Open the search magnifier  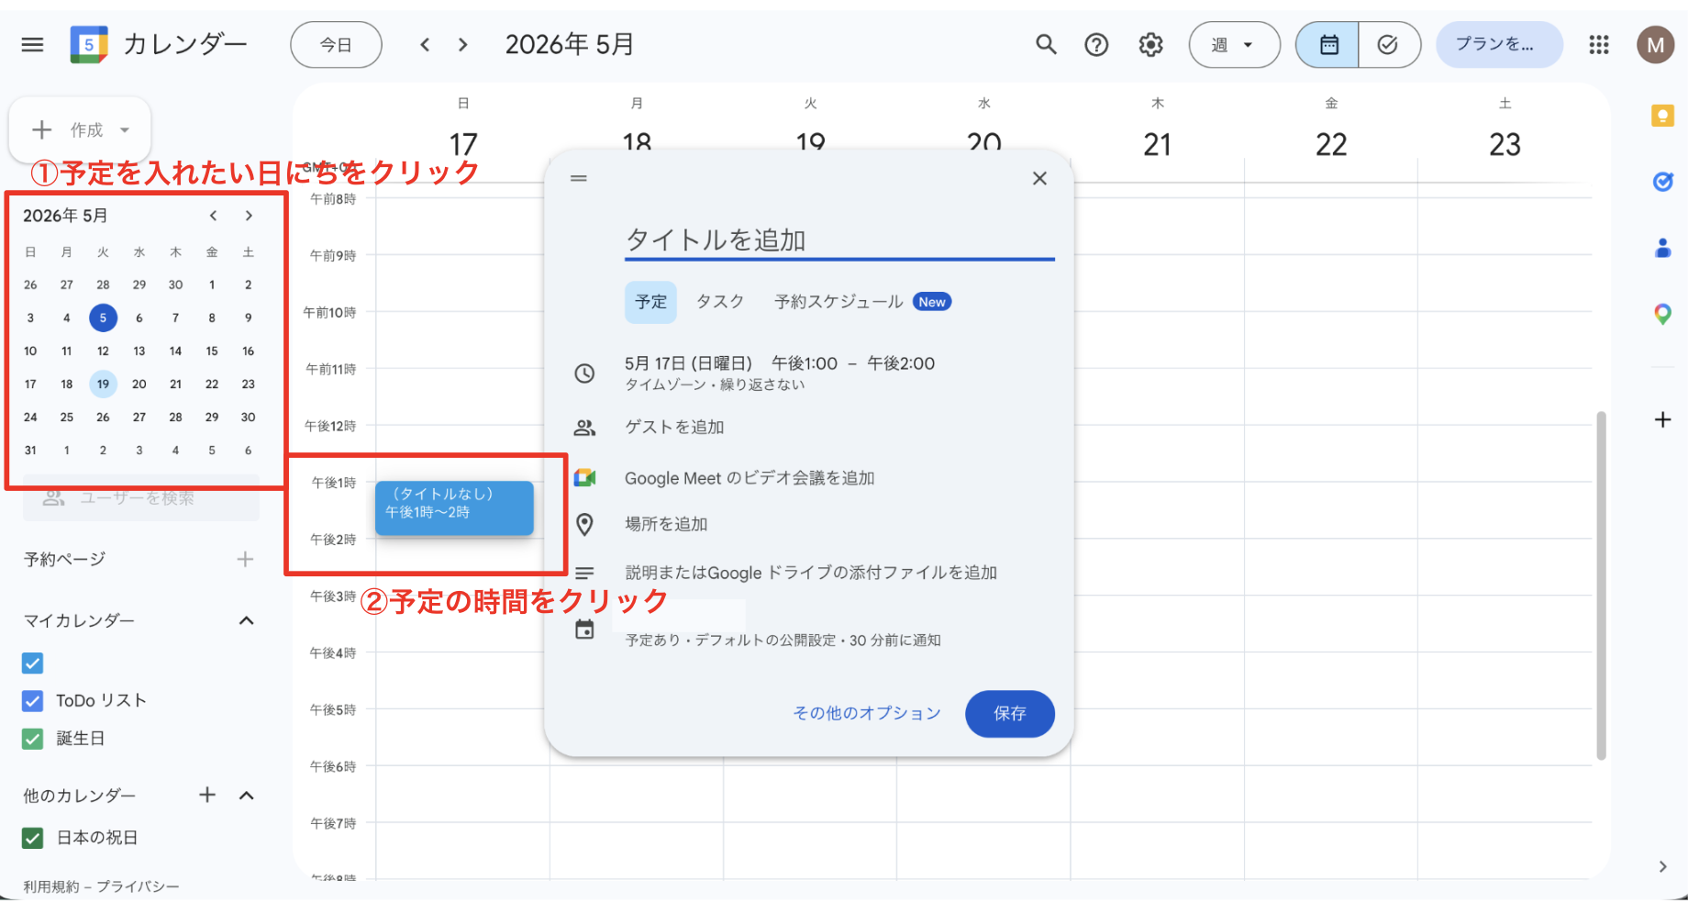pyautogui.click(x=1046, y=44)
